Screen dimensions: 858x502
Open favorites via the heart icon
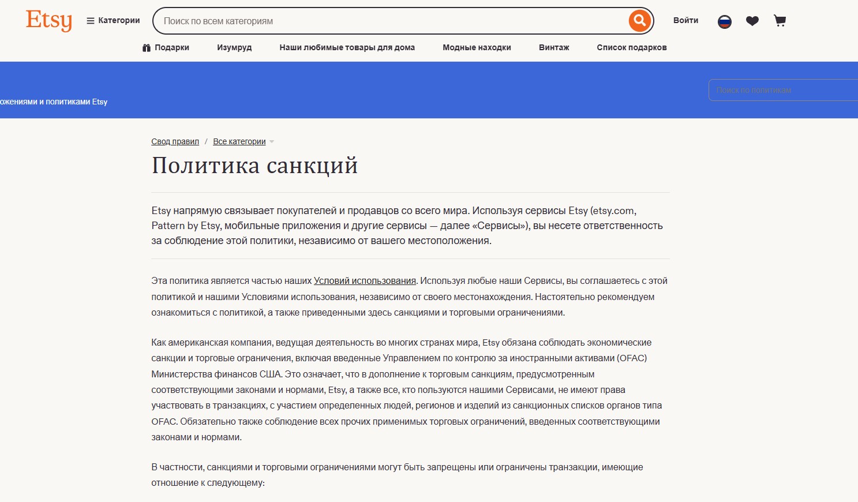[x=752, y=21]
